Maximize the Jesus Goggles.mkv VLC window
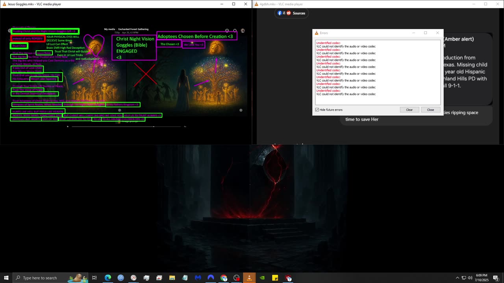The height and width of the screenshot is (283, 504). click(233, 4)
